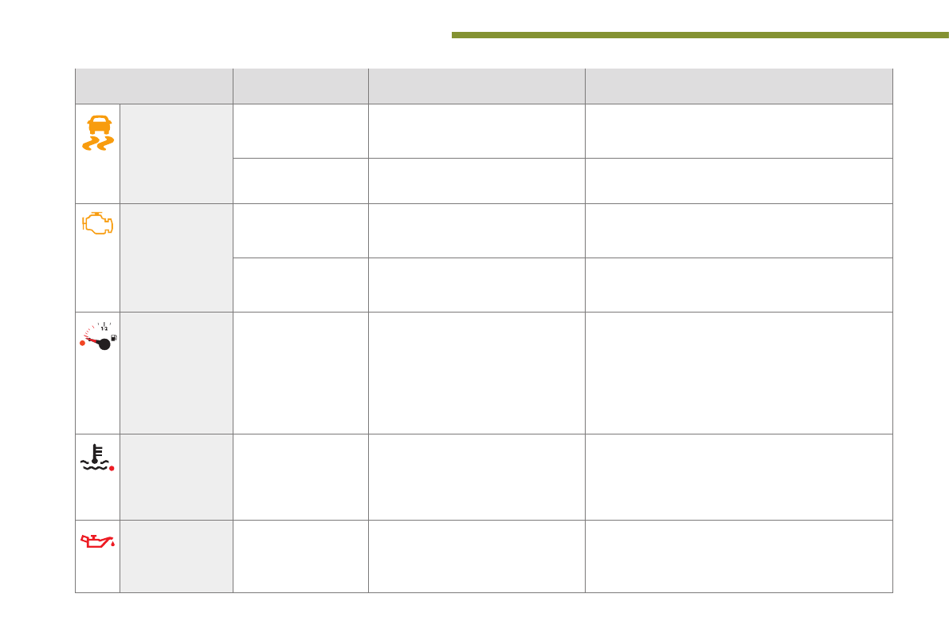Click narrowest white cell in the fuel gauge row

[x=300, y=372]
